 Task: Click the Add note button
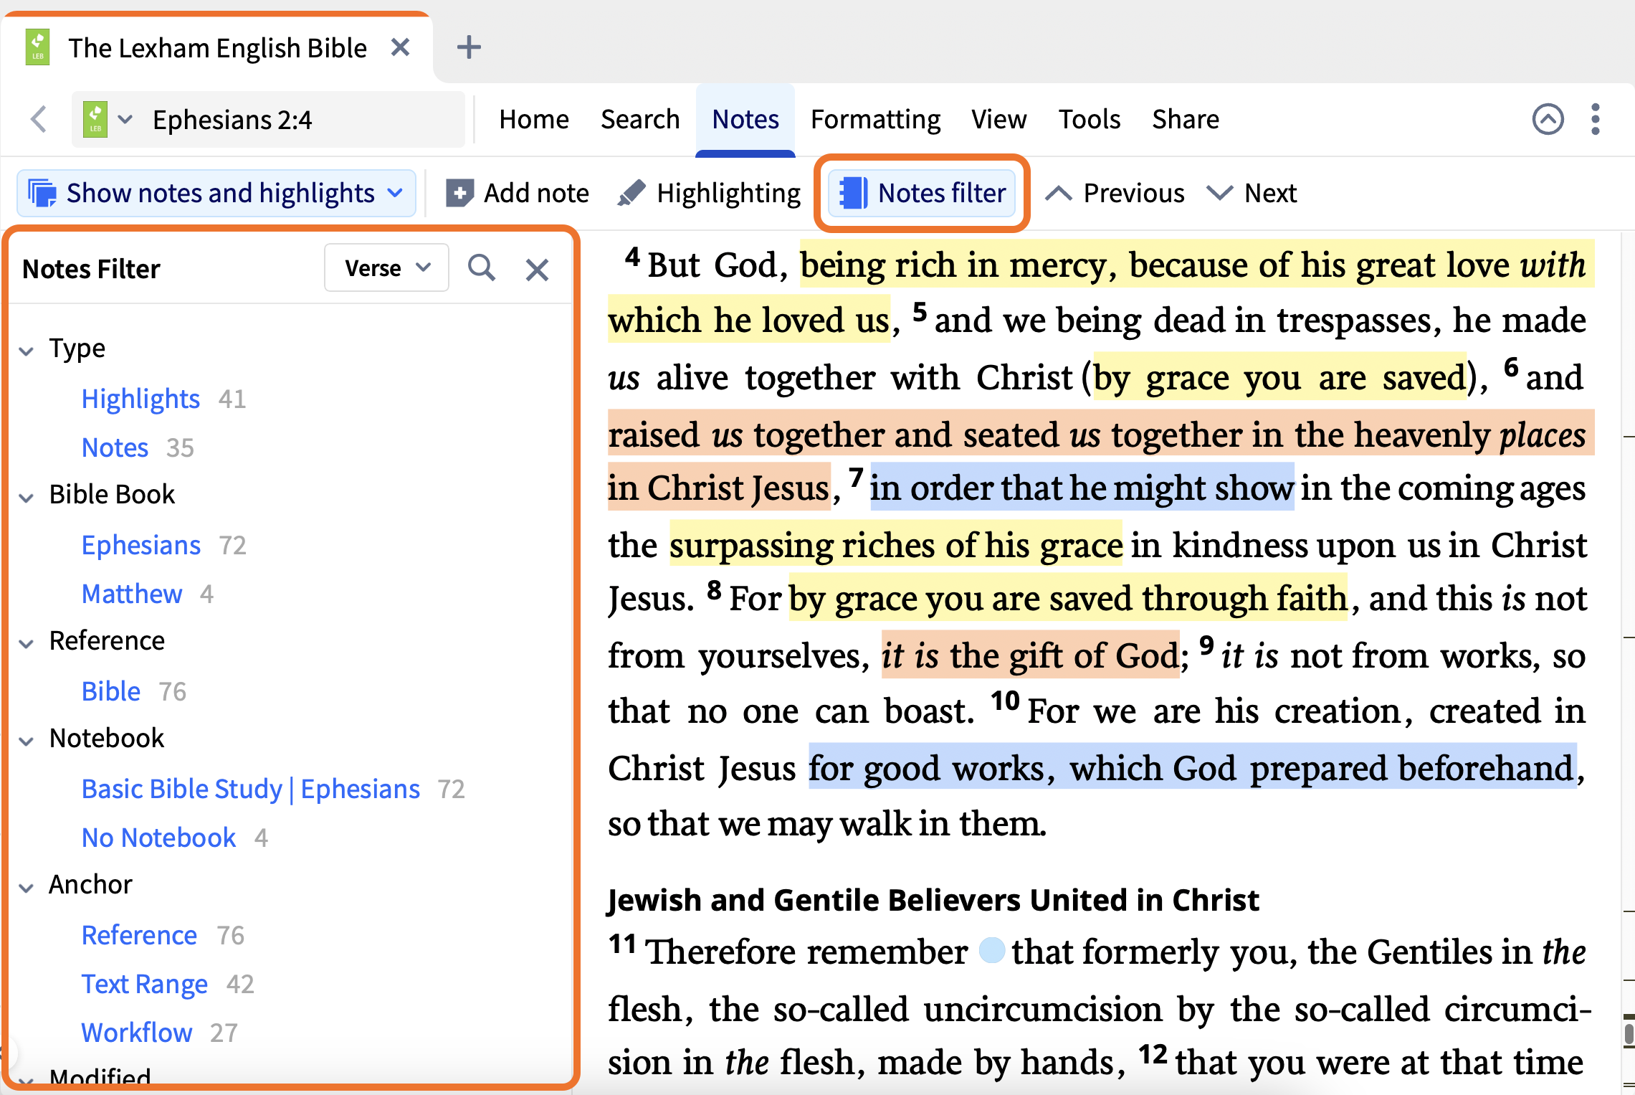pos(518,193)
